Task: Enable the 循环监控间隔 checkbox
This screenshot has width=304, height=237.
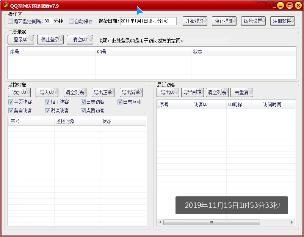Action: tap(10, 21)
